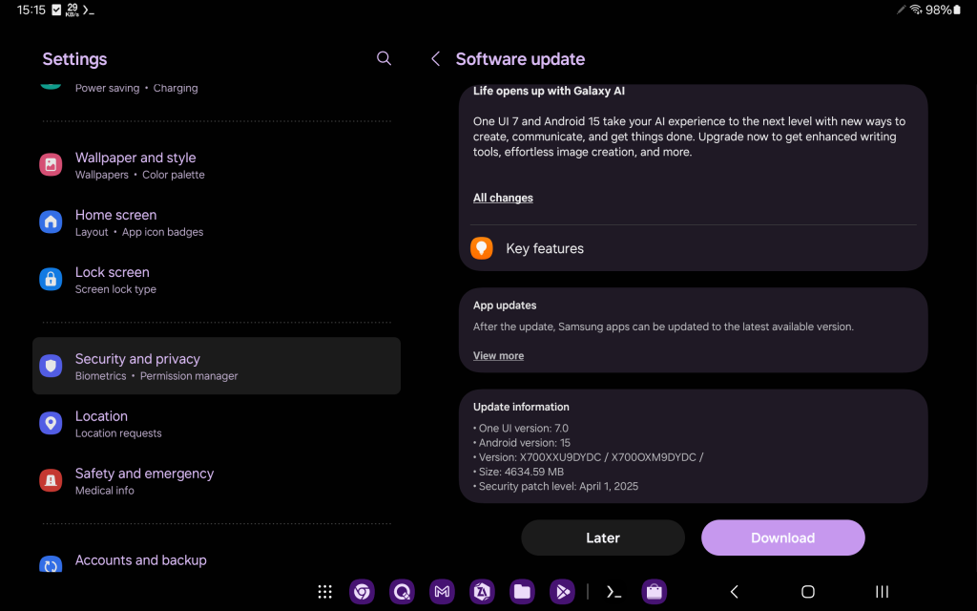977x611 pixels.
Task: Launch Chrome from the taskbar
Action: pyautogui.click(x=362, y=592)
